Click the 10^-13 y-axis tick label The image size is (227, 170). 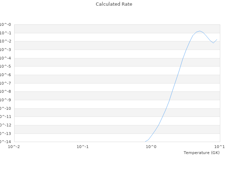point(6,134)
